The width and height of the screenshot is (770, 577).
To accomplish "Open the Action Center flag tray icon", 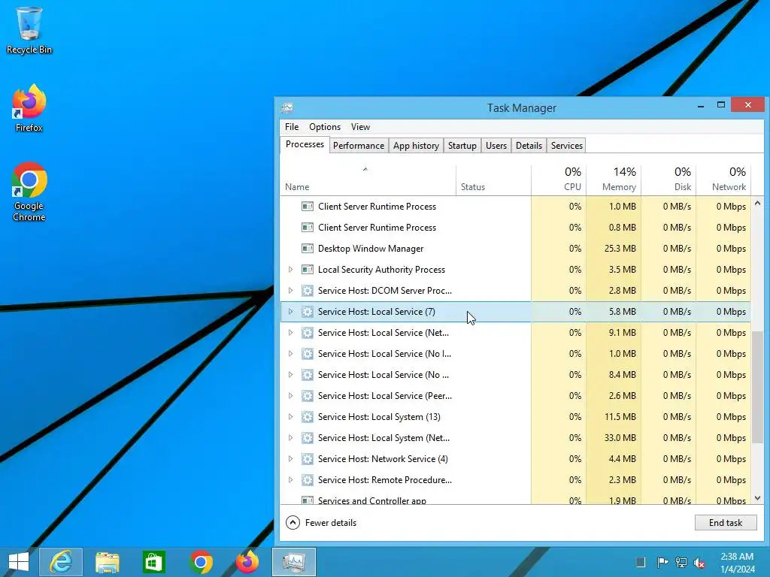I will 662,562.
